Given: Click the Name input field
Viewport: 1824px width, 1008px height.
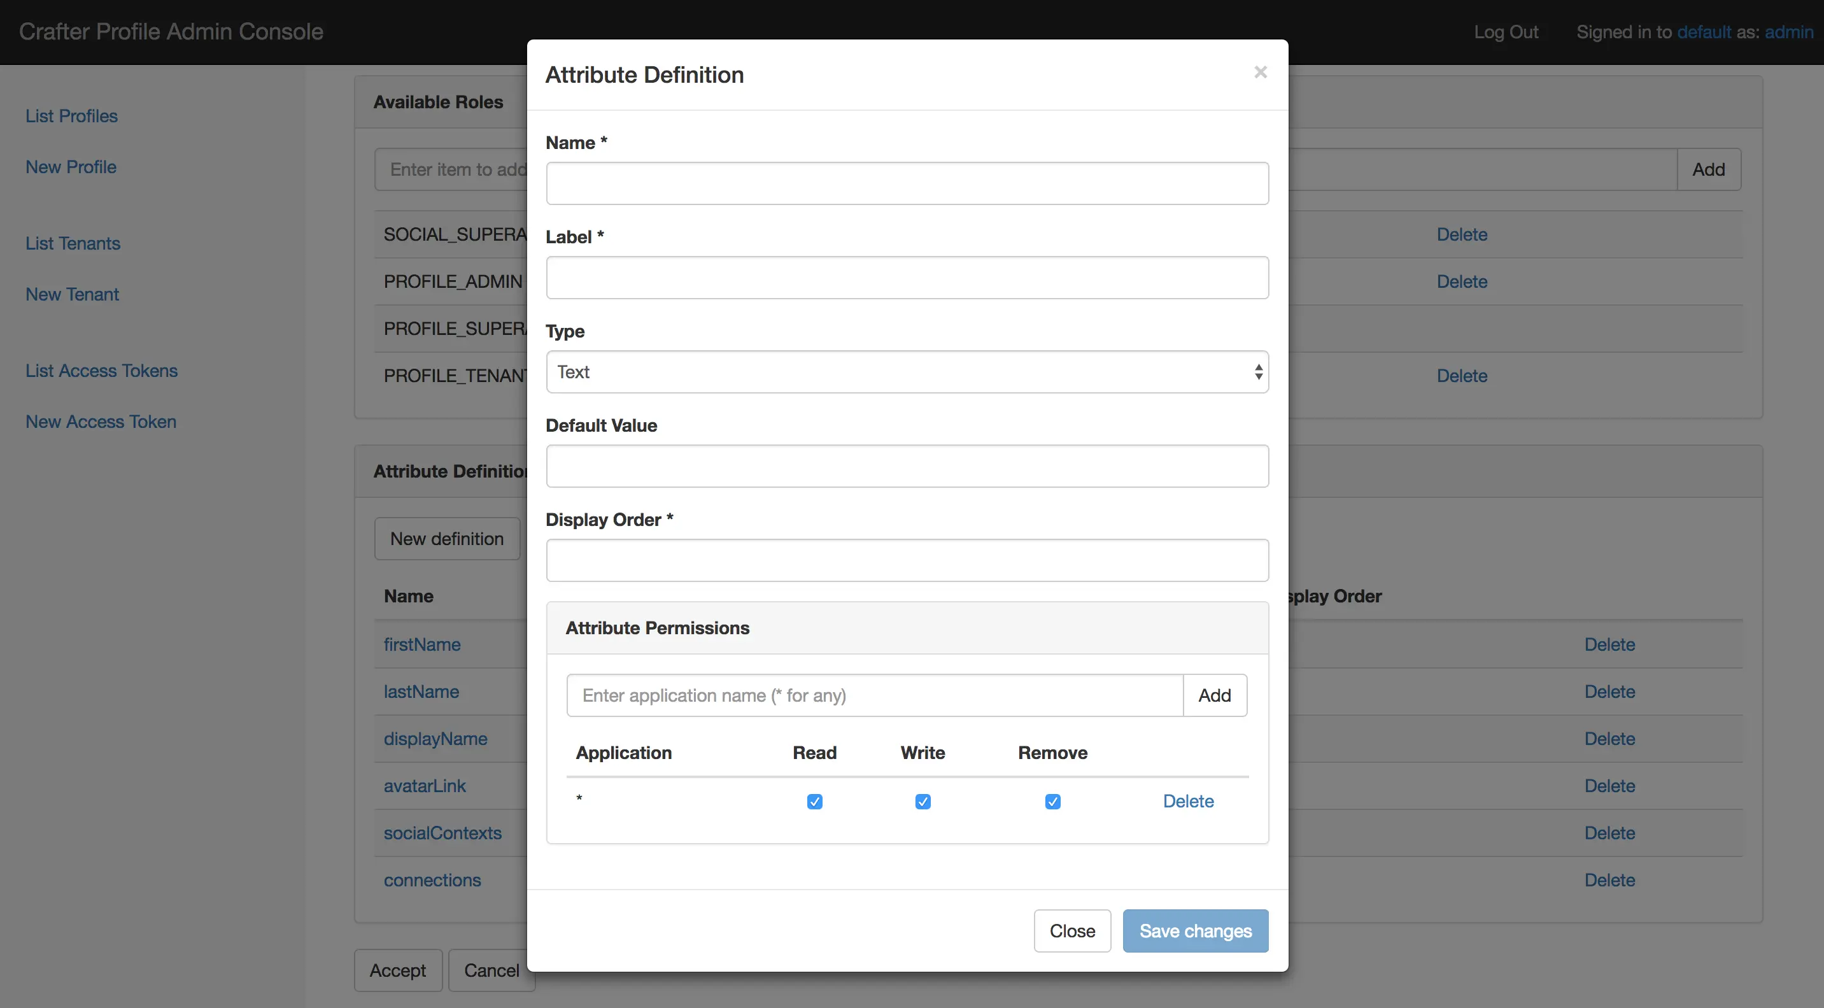Looking at the screenshot, I should coord(907,183).
